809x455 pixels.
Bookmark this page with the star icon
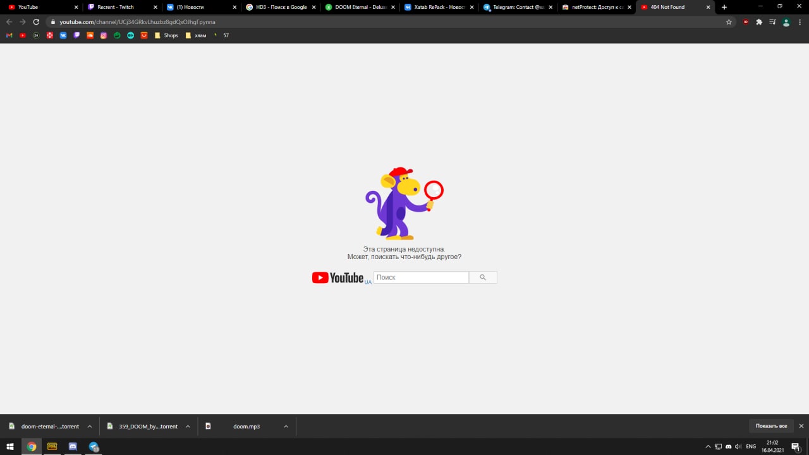pyautogui.click(x=729, y=21)
